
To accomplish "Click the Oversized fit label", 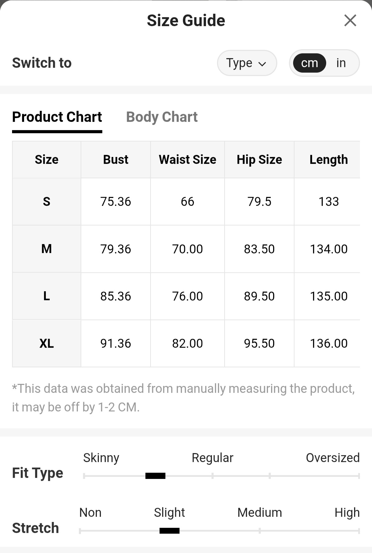I will 333,458.
